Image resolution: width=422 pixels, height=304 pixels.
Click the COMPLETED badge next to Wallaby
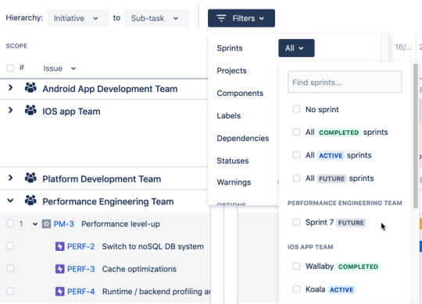pyautogui.click(x=358, y=267)
